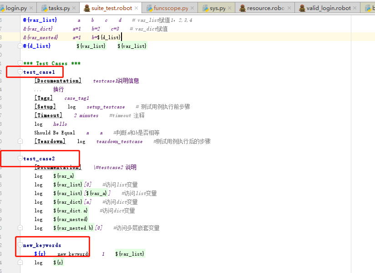The image size is (375, 273).
Task: Switch to the valid_login.robot tab
Action: coord(328,8)
